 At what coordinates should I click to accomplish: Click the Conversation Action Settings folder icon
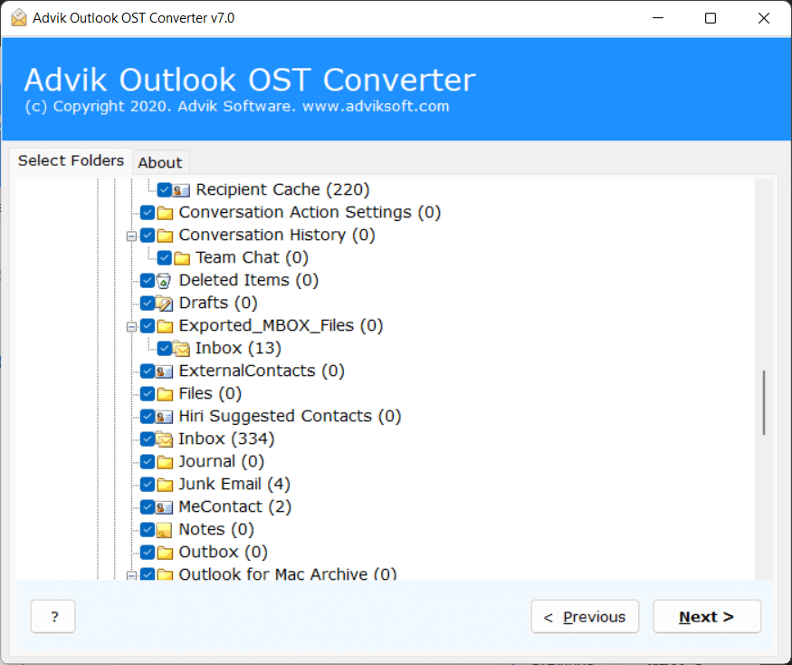coord(165,213)
